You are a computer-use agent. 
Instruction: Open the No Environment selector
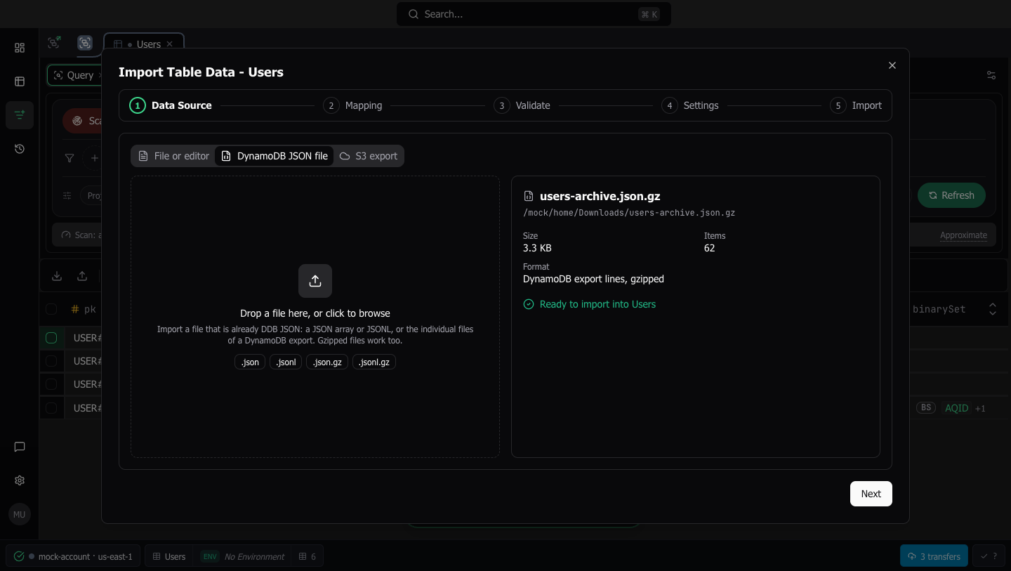243,556
